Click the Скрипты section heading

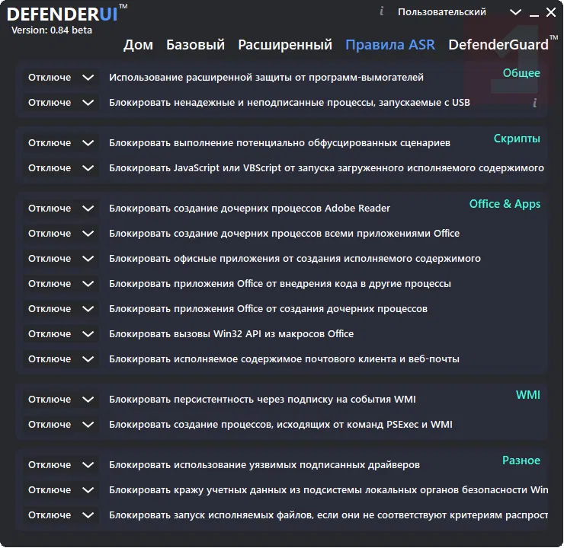pos(517,139)
